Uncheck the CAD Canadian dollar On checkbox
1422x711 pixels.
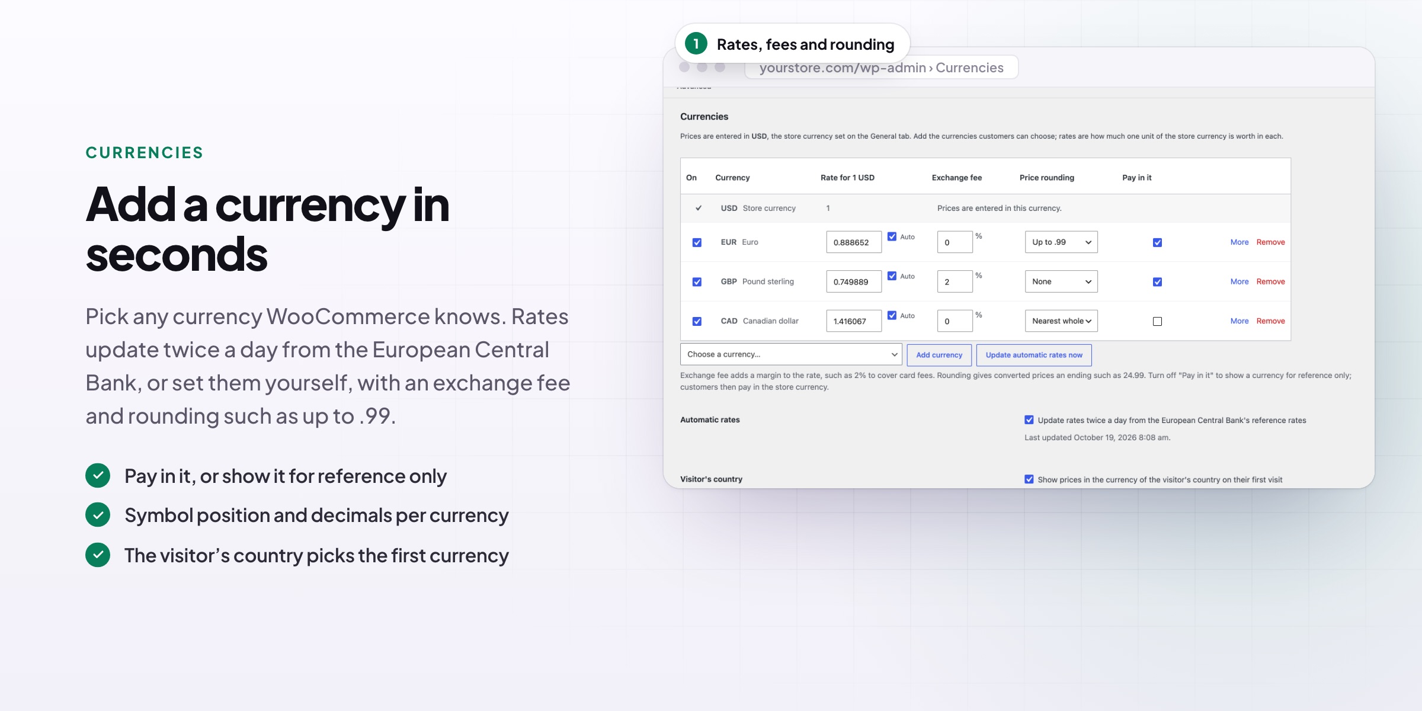(x=697, y=321)
